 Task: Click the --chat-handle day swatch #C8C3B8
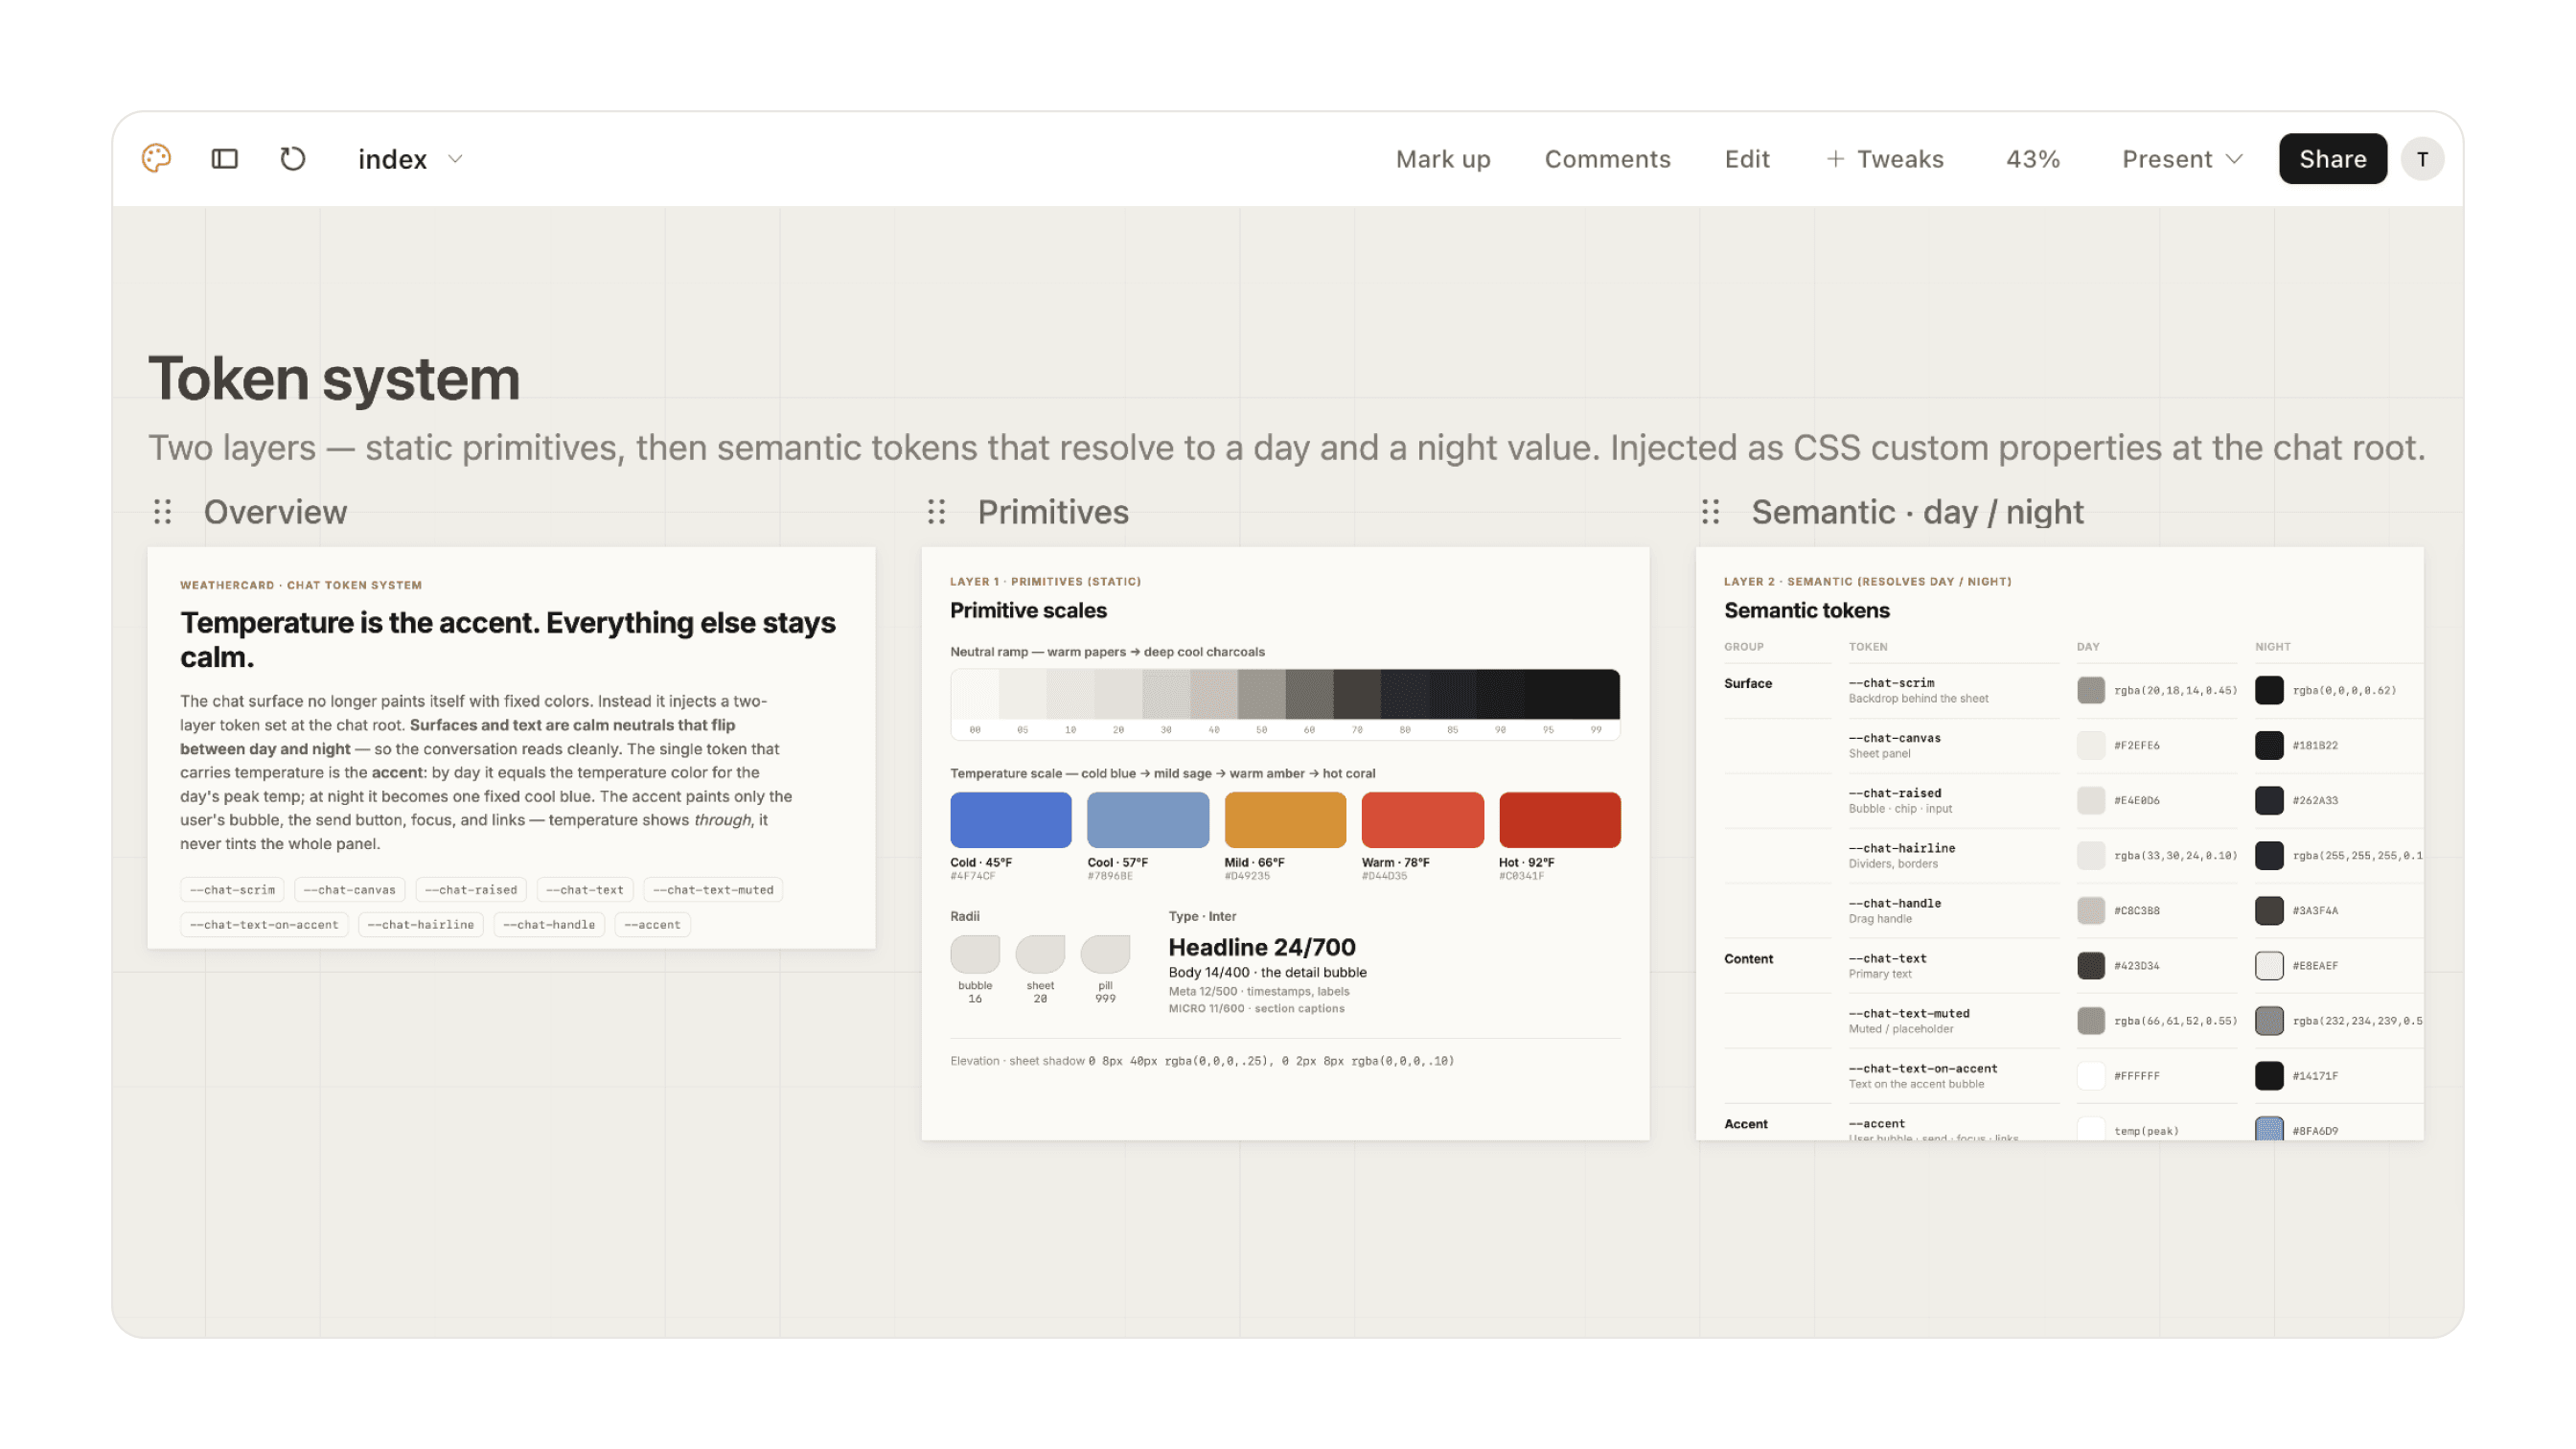pyautogui.click(x=2090, y=910)
